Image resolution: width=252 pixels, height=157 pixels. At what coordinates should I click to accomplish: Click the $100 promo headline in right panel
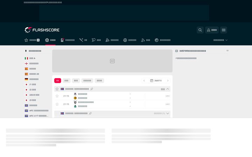[193, 51]
